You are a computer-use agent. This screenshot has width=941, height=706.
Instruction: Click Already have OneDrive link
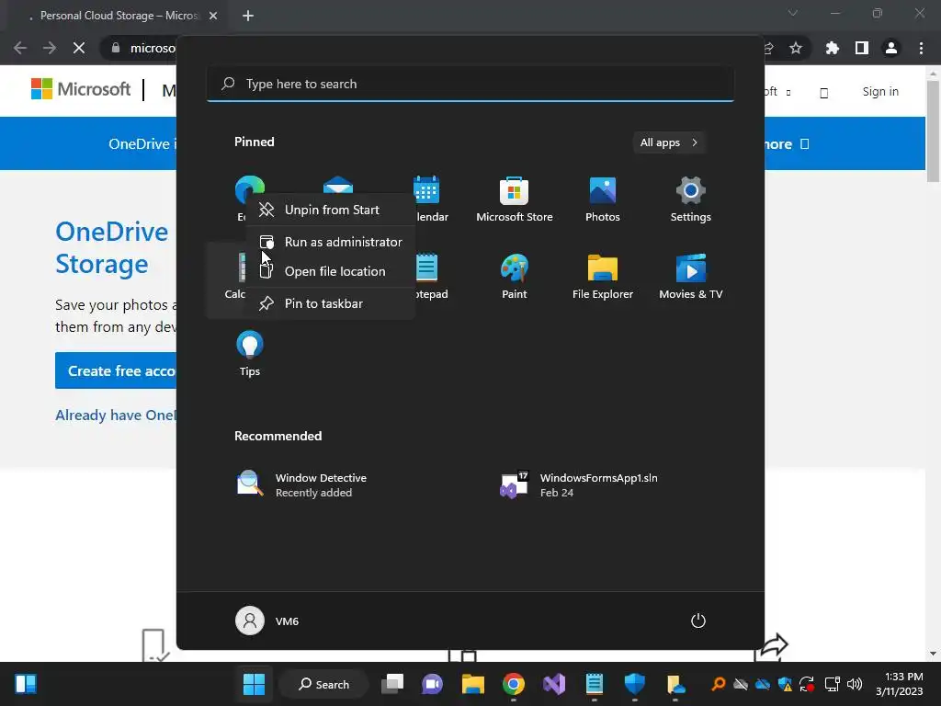(116, 415)
